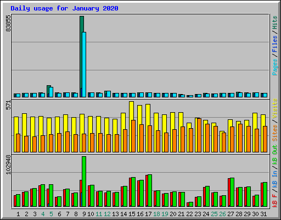Click the short green kB Out bar on day 22
The width and height of the screenshot is (281, 220).
[x=191, y=204]
